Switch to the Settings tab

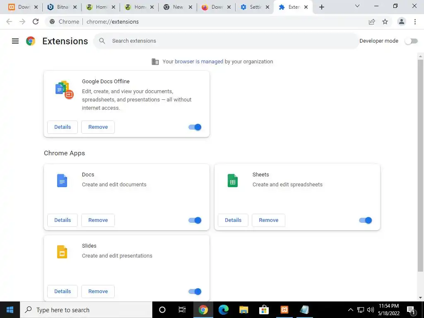255,7
